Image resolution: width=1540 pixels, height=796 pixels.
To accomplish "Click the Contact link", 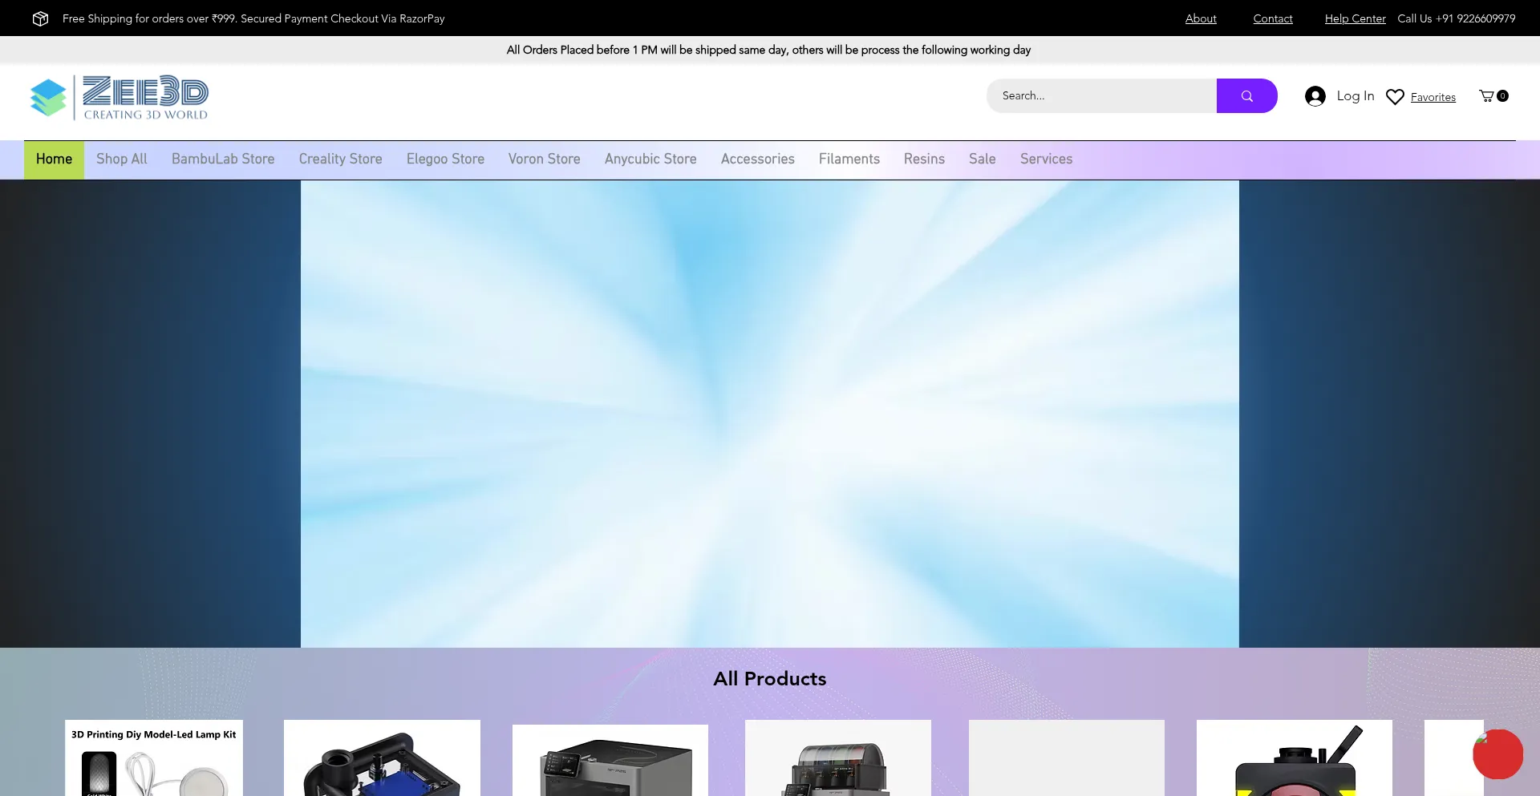I will [x=1273, y=18].
